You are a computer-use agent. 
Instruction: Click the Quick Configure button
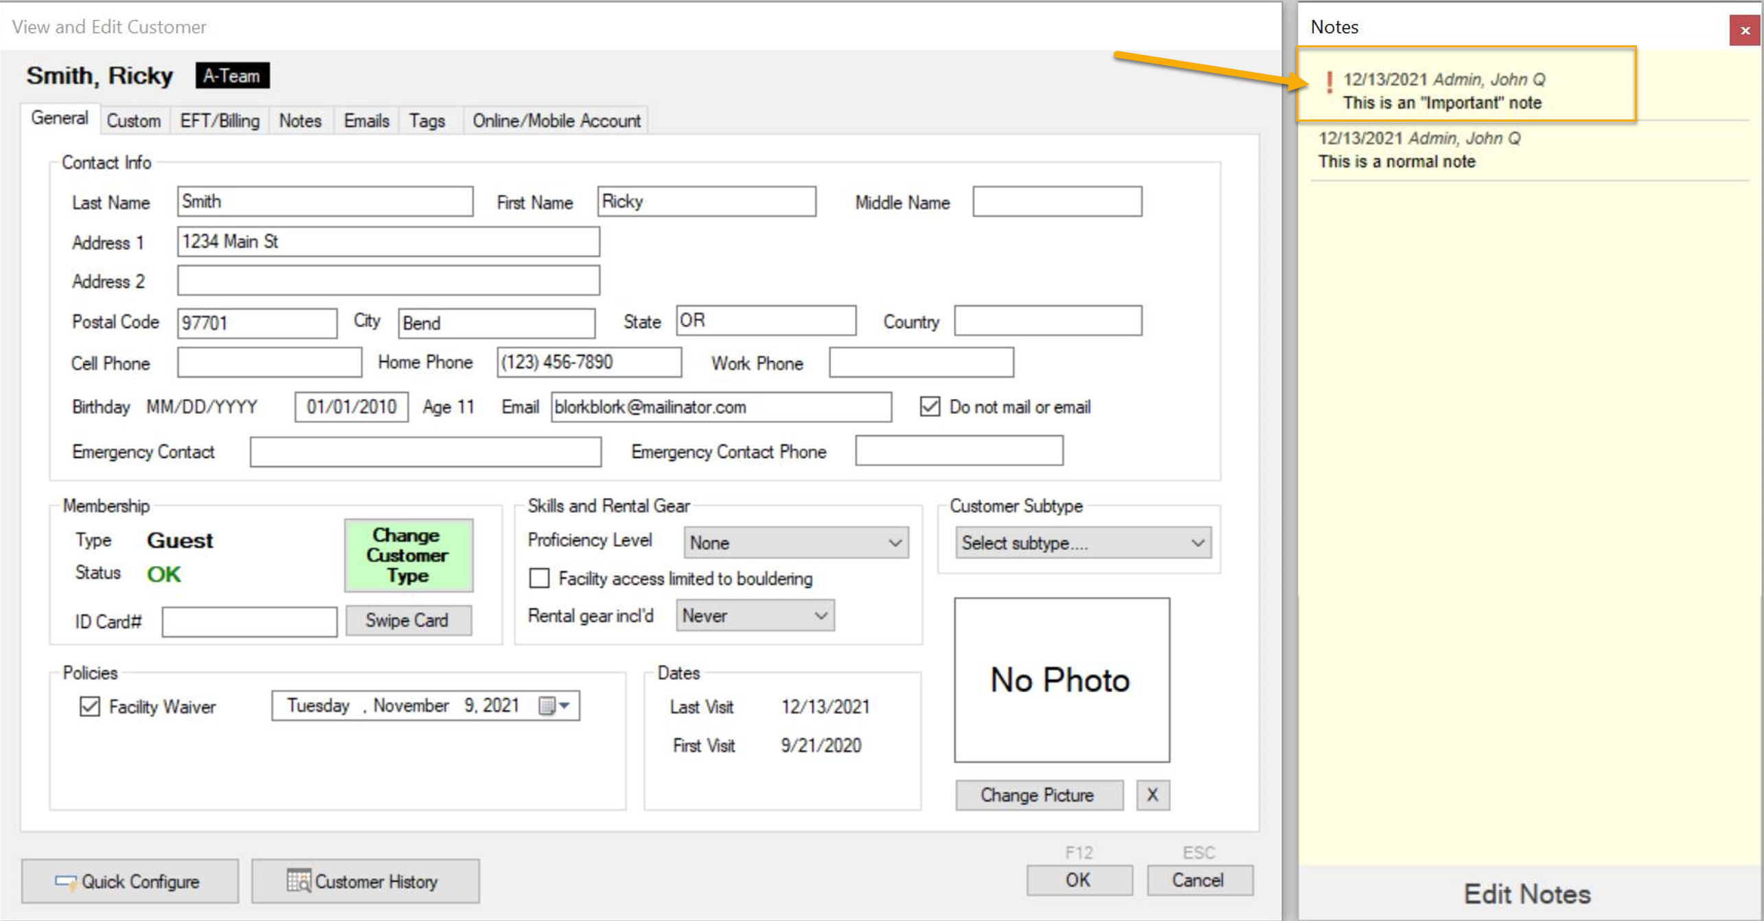[130, 881]
